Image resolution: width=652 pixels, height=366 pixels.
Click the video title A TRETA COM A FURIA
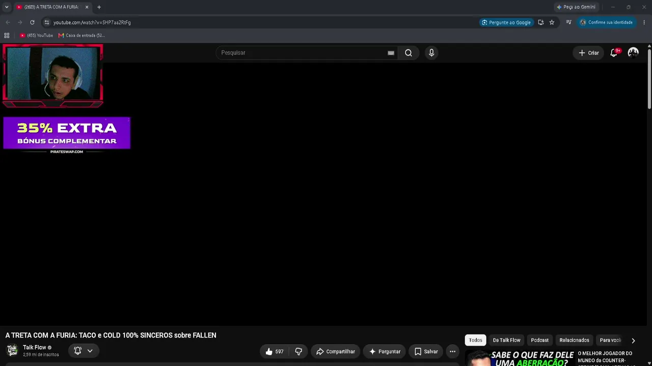[x=111, y=335]
